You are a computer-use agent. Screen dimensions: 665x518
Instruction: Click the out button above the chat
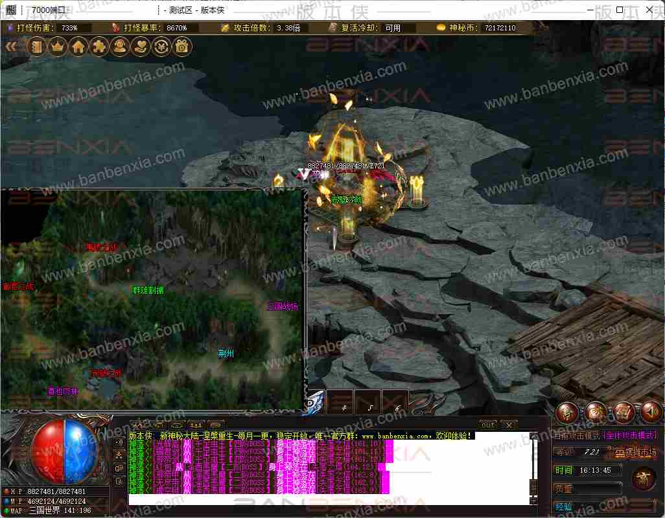487,425
